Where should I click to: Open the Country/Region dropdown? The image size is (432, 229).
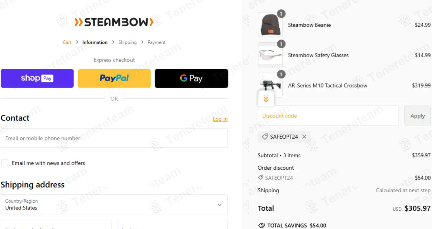click(114, 204)
